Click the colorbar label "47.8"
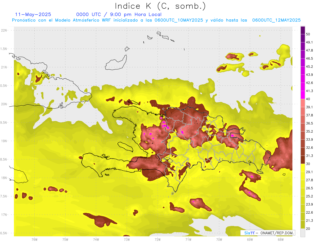 [x=309, y=50]
